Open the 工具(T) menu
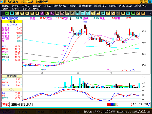Viewport: 152px width, 114px height. tap(26, 9)
